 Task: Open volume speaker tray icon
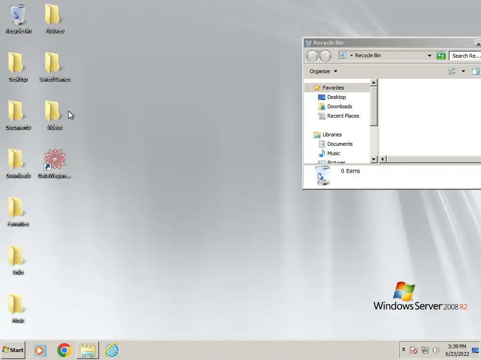[x=436, y=350]
